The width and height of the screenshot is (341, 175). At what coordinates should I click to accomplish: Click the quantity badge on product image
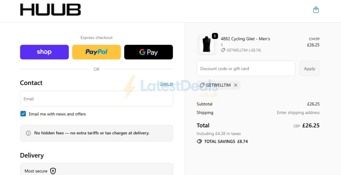[215, 36]
